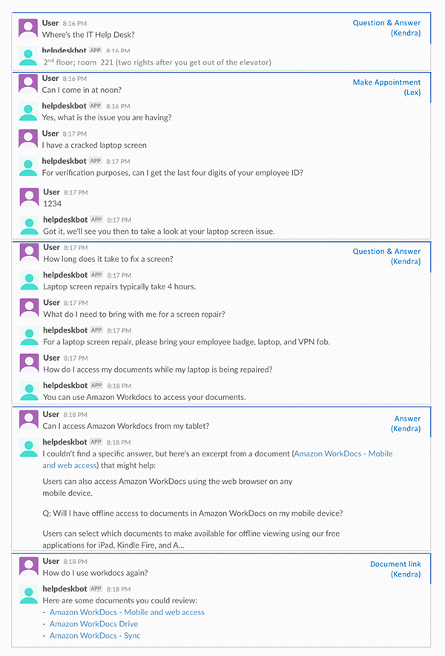
Task: Click the helpdeskbot avatar beside "Here are some documents"
Action: (x=29, y=594)
